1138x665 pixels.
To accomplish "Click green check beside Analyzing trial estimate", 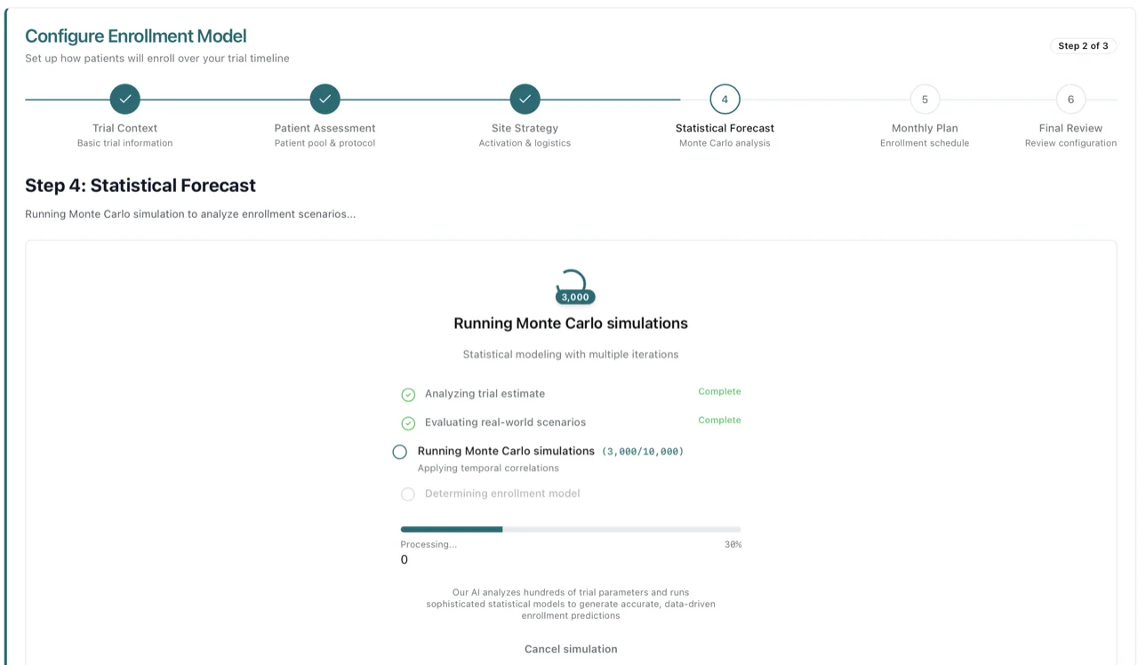I will [x=408, y=394].
